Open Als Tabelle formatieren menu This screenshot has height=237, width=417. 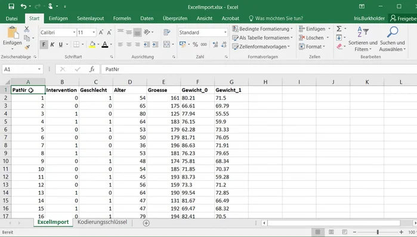(x=262, y=38)
